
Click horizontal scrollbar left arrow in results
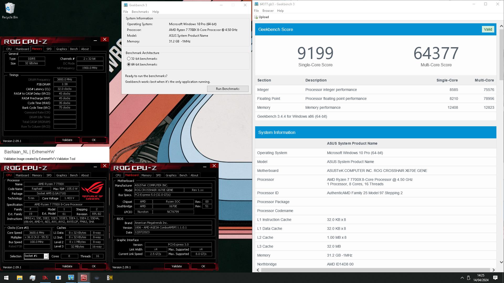click(x=258, y=270)
